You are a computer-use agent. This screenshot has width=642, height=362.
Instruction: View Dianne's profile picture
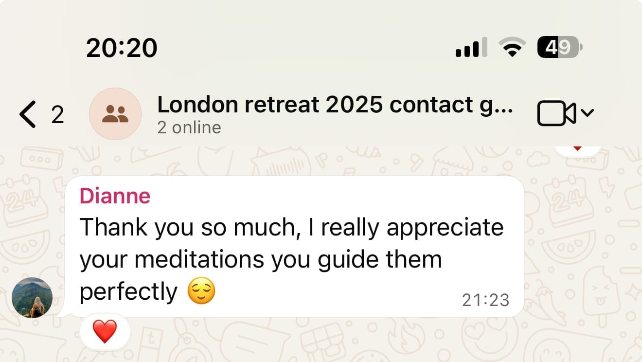(x=32, y=297)
